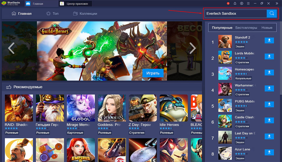The width and height of the screenshot is (282, 162).
Task: Click Стратегии tag under Z Day
Action: click(x=137, y=133)
